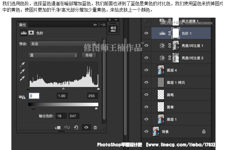Toggle adjustment layer visibility eye in Properties

point(86,127)
